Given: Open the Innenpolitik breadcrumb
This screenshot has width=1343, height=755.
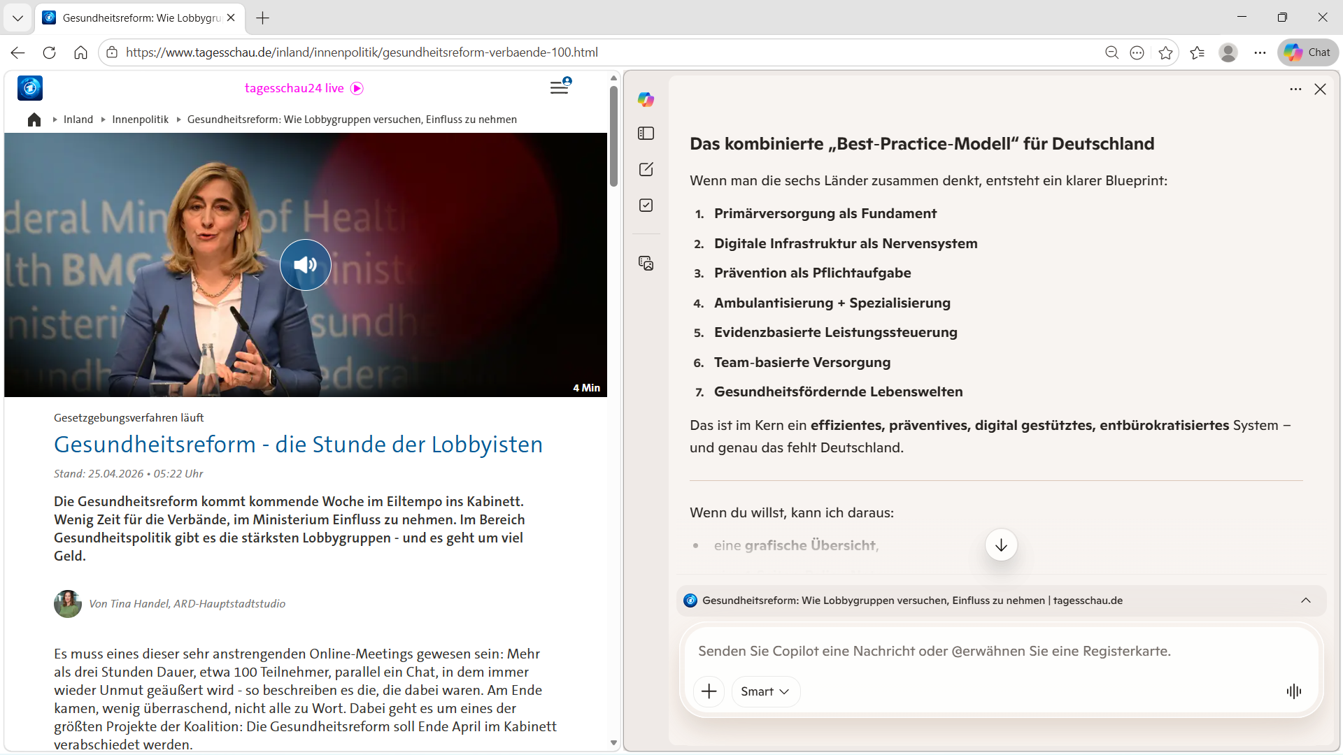Looking at the screenshot, I should pos(140,120).
